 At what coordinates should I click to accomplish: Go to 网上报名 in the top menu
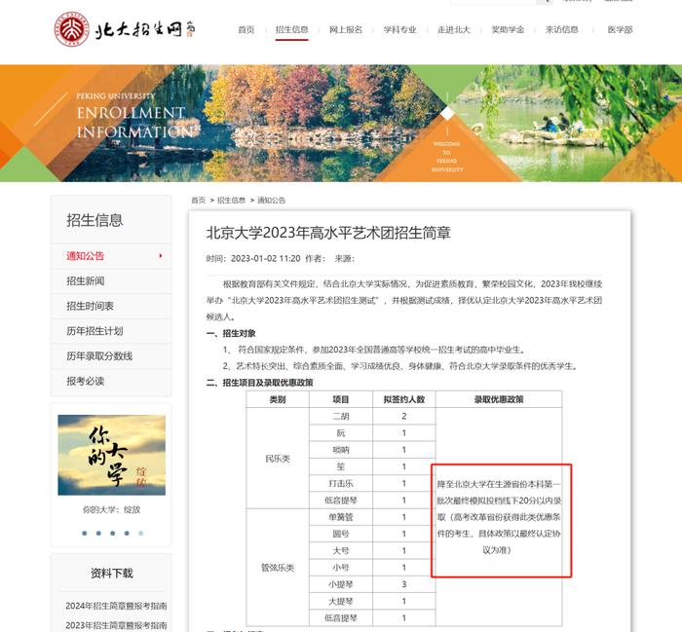(x=346, y=29)
